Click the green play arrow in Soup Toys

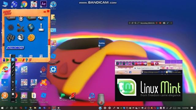pyautogui.click(x=8, y=60)
